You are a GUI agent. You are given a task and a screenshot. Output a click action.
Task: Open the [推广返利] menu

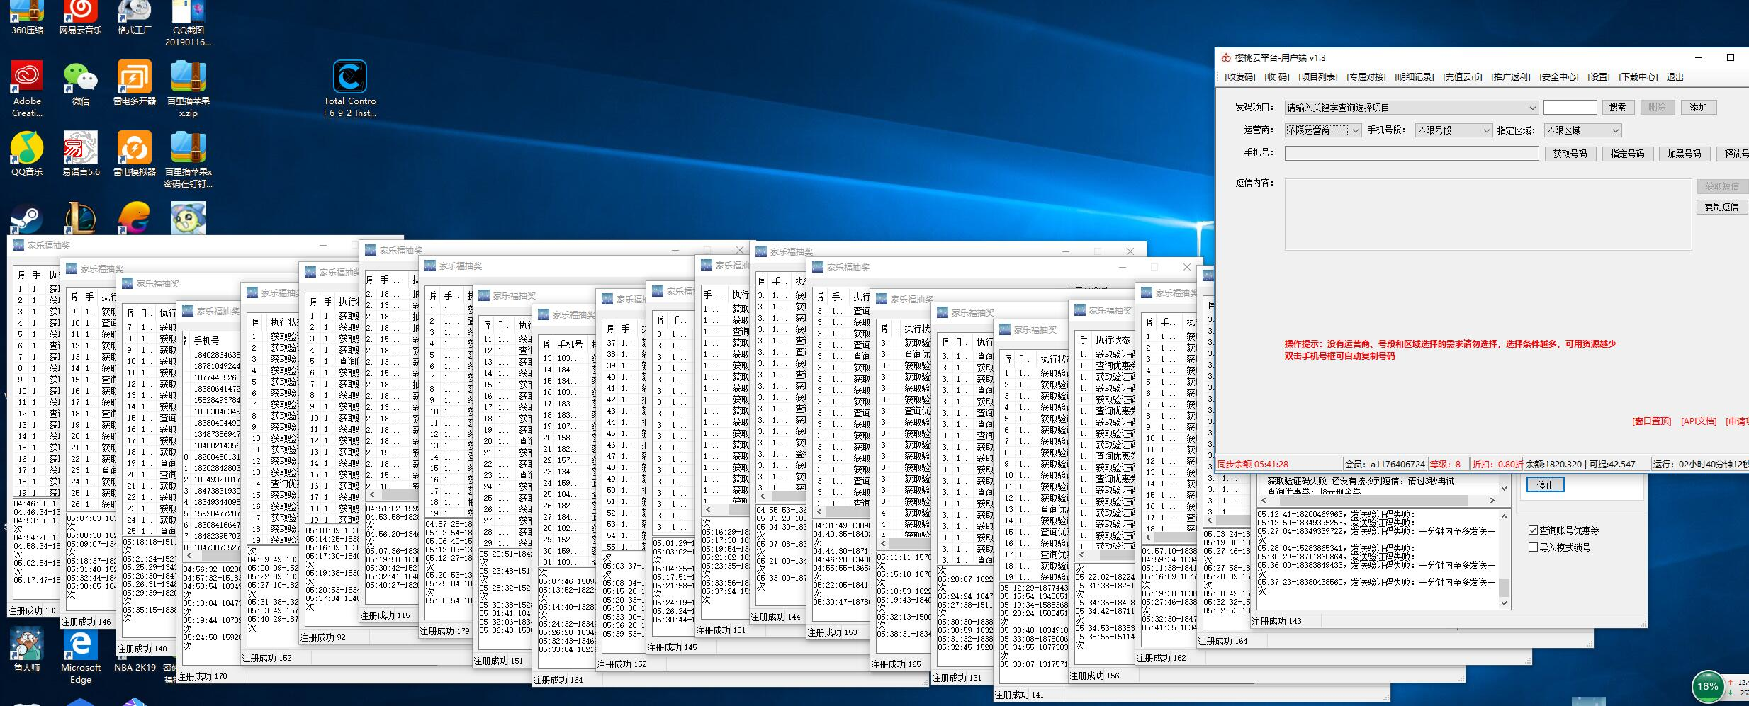[1511, 77]
